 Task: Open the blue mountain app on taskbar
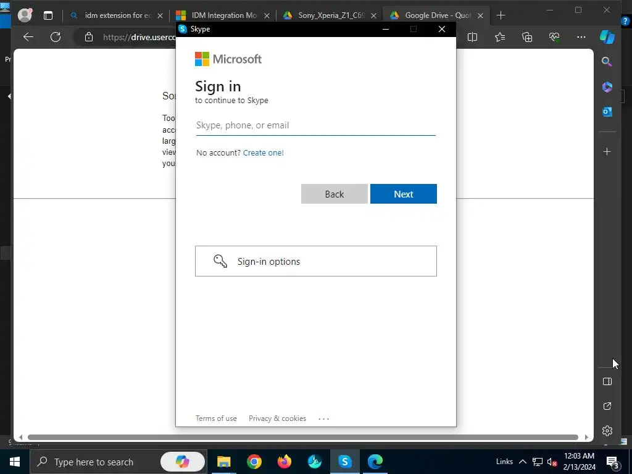click(x=314, y=462)
